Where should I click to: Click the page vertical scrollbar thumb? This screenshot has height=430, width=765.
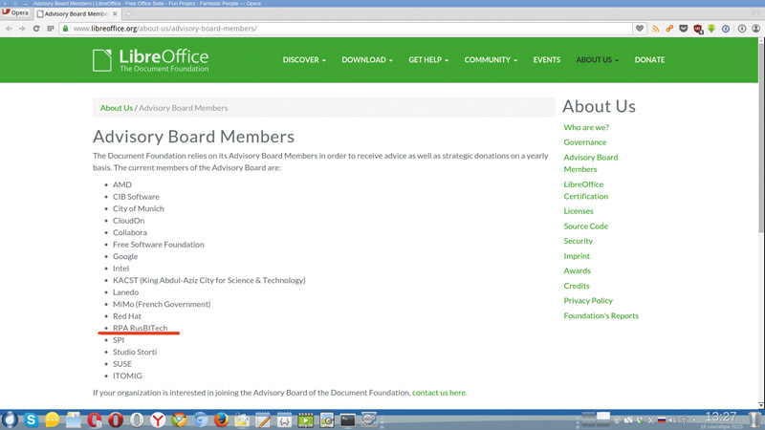760,138
